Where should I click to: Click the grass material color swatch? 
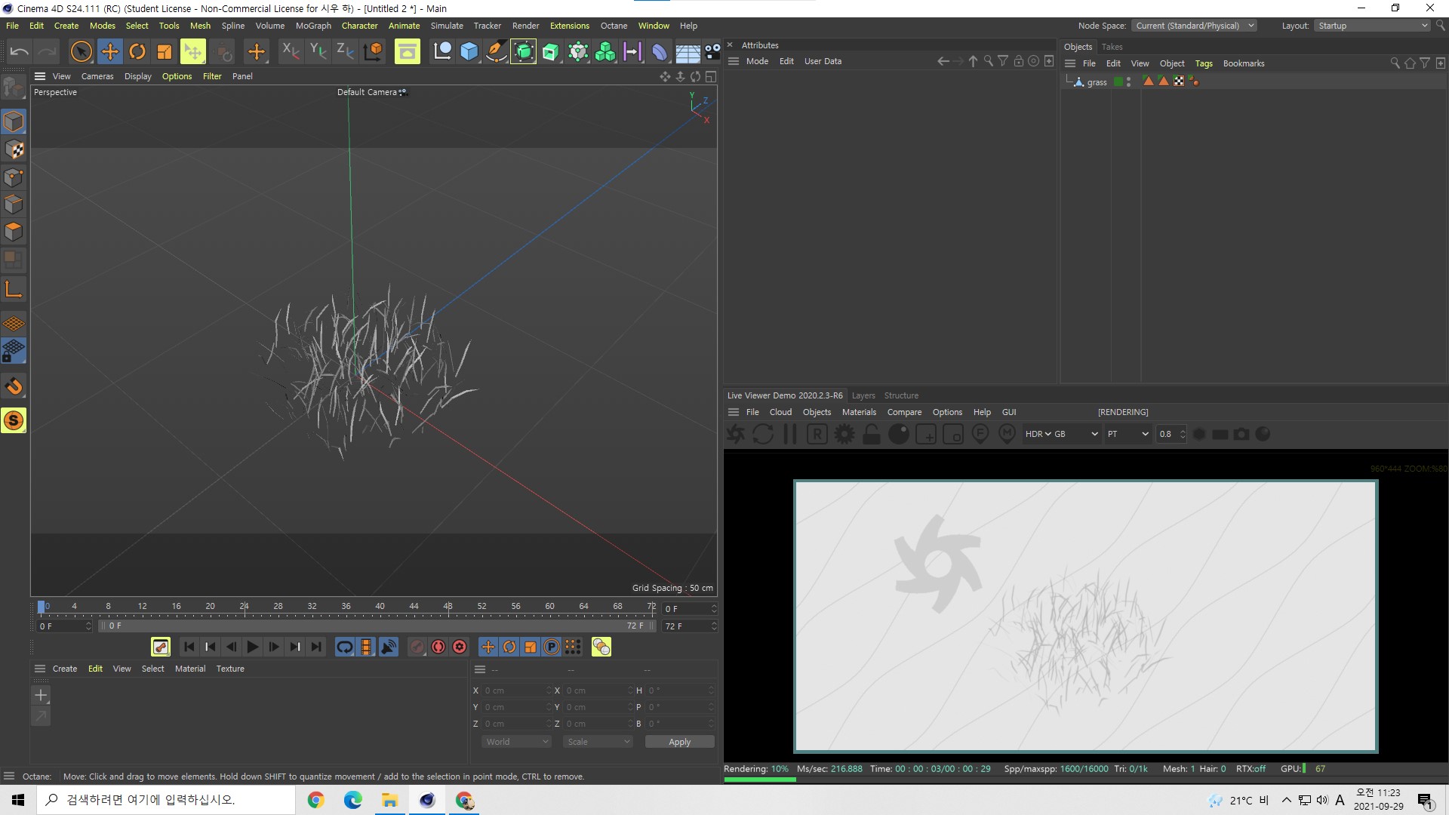pyautogui.click(x=1118, y=81)
